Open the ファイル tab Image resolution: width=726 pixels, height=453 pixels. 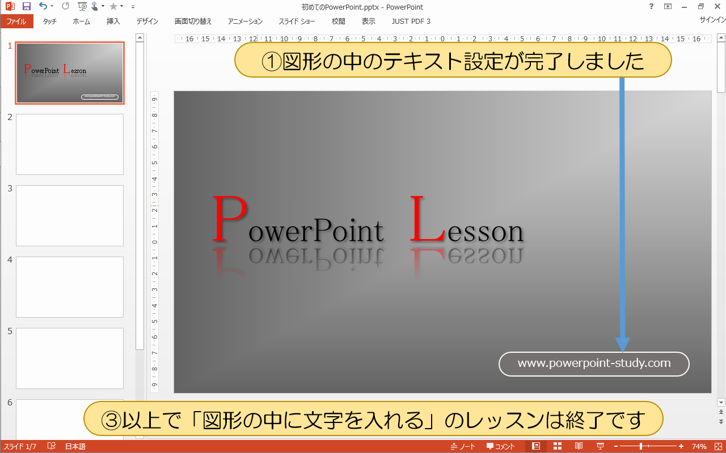click(16, 21)
